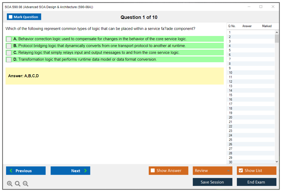Select answer option A checkbox
The height and width of the screenshot is (193, 283).
[x=9, y=39]
